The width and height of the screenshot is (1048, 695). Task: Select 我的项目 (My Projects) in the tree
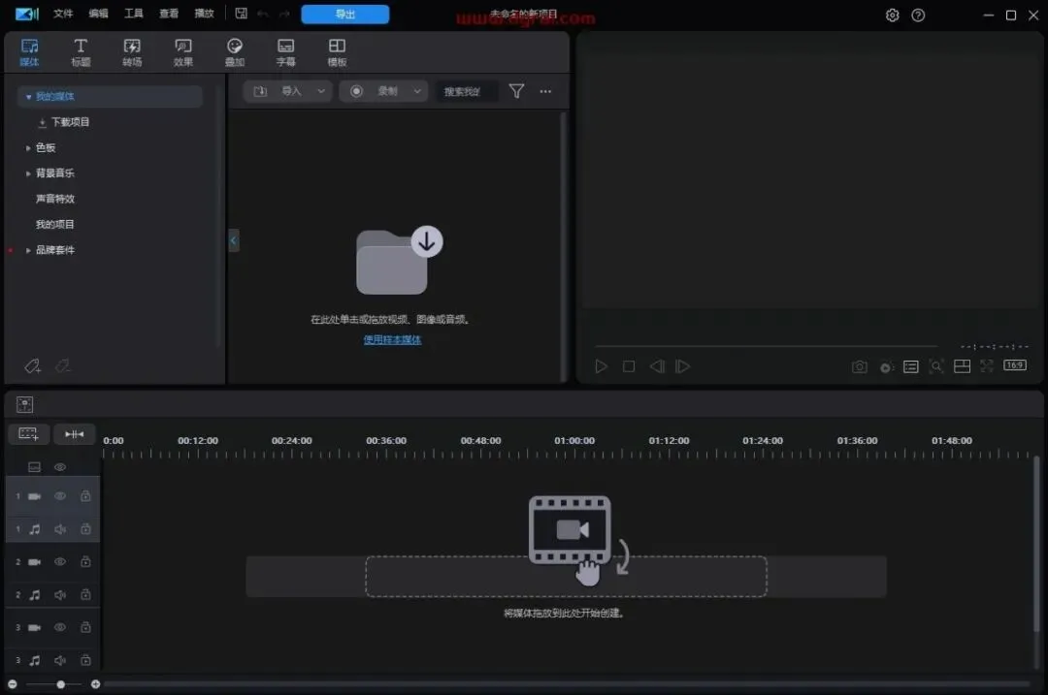pos(54,224)
